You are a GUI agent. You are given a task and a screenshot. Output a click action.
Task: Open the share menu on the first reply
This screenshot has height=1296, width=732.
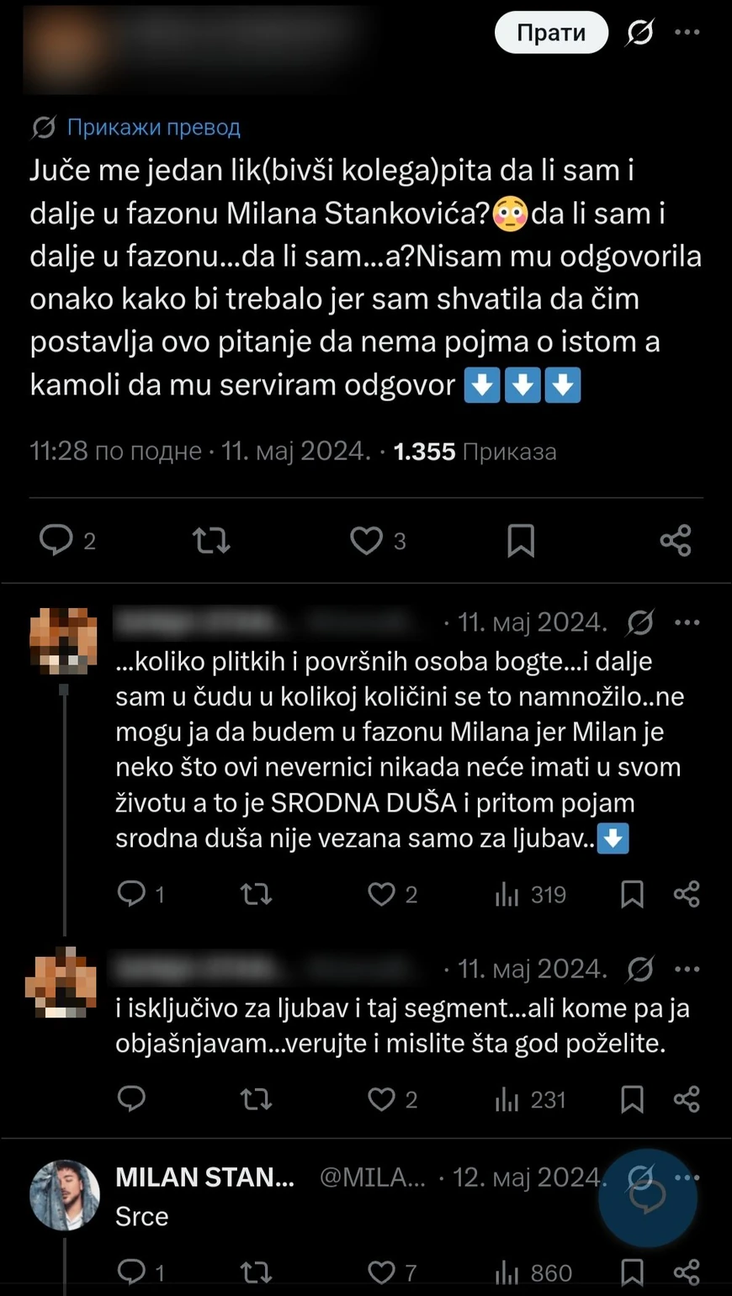(x=687, y=894)
